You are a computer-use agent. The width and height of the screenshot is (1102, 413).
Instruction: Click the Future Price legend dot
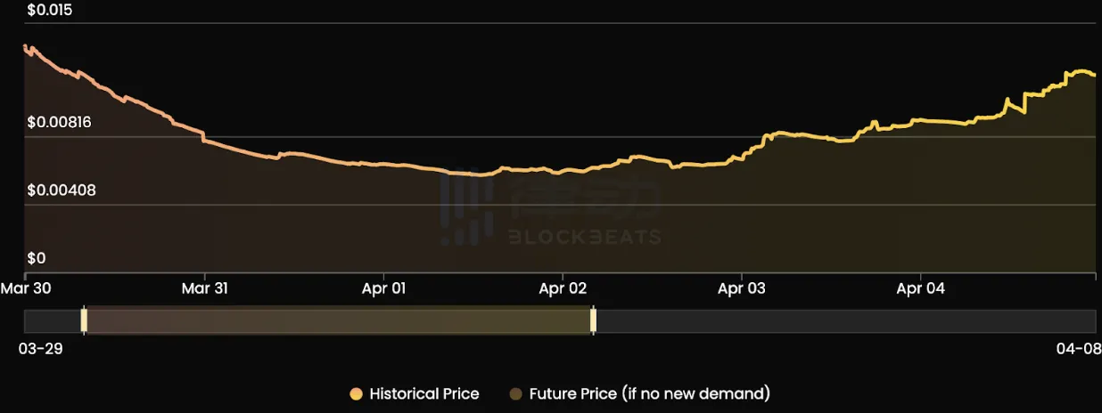516,393
